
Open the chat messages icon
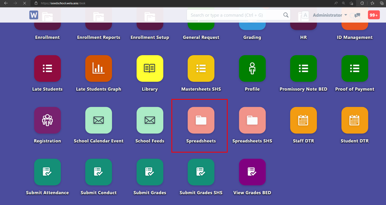[x=357, y=15]
